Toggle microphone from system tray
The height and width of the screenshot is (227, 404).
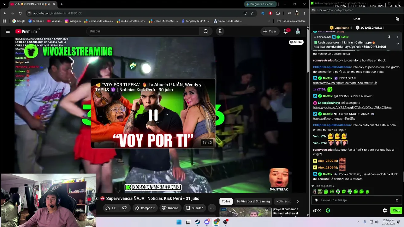tap(365, 222)
